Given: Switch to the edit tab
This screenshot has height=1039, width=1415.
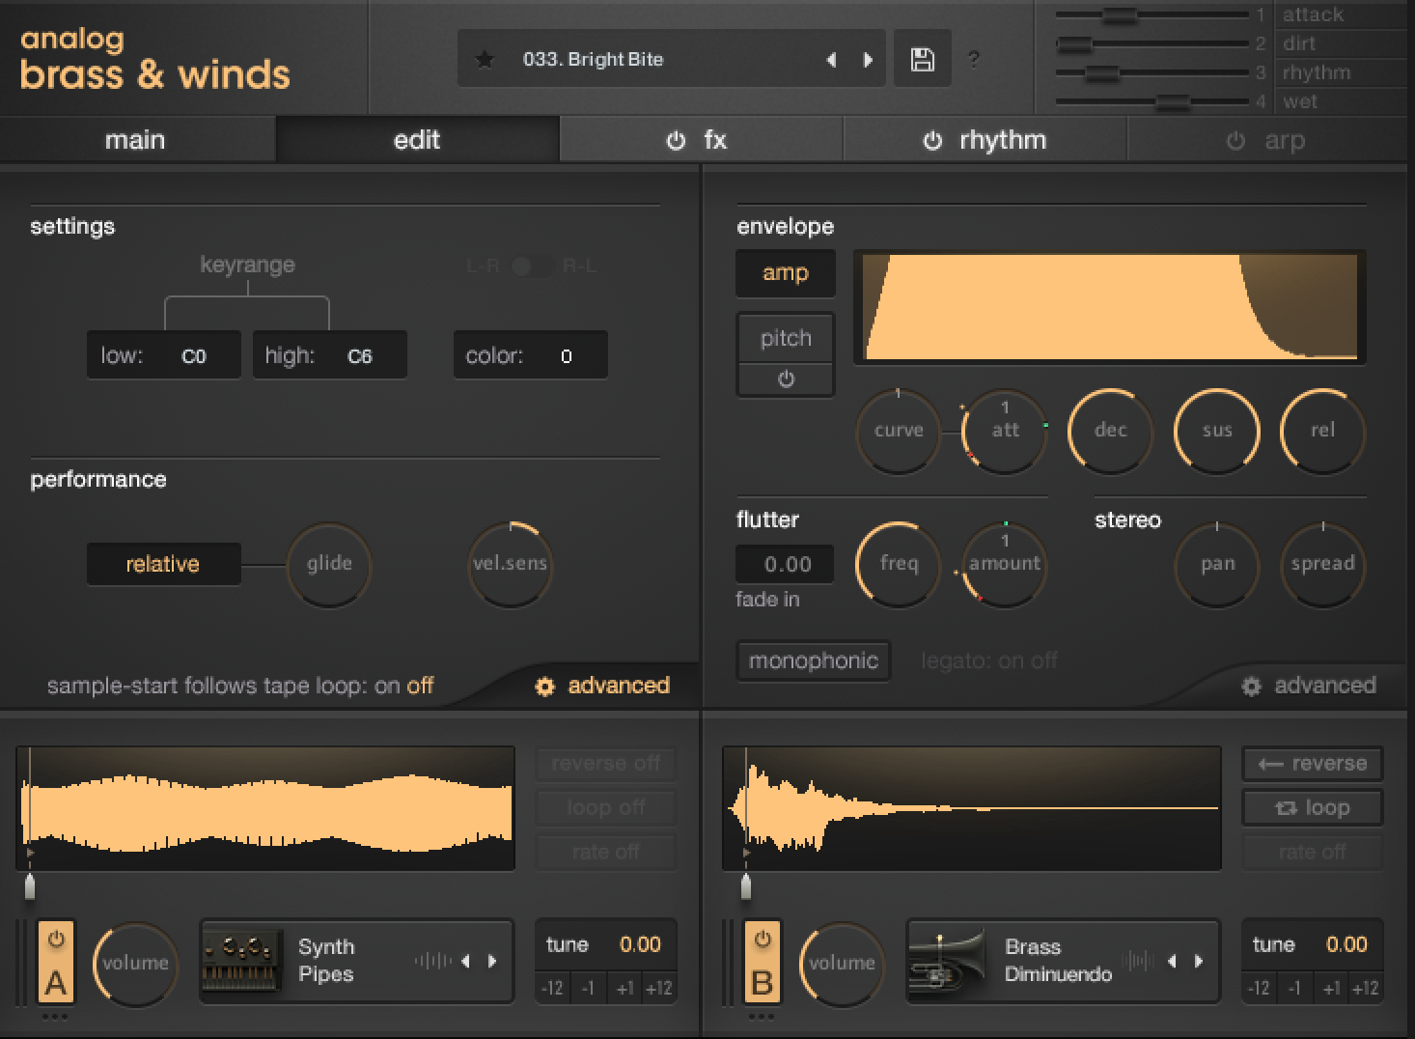Looking at the screenshot, I should [417, 140].
